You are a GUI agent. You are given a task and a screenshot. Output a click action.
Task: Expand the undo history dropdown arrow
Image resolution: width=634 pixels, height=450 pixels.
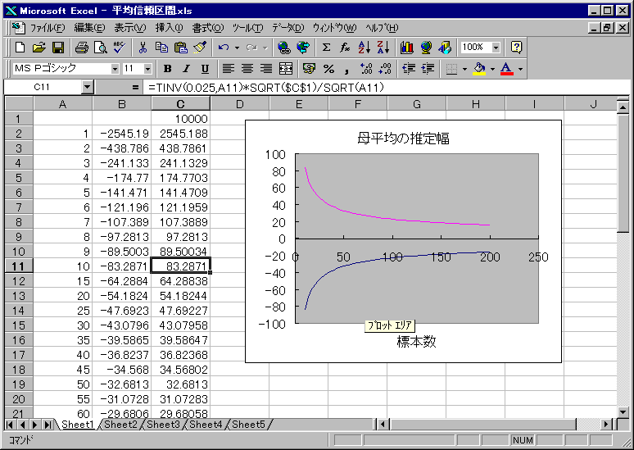(237, 48)
